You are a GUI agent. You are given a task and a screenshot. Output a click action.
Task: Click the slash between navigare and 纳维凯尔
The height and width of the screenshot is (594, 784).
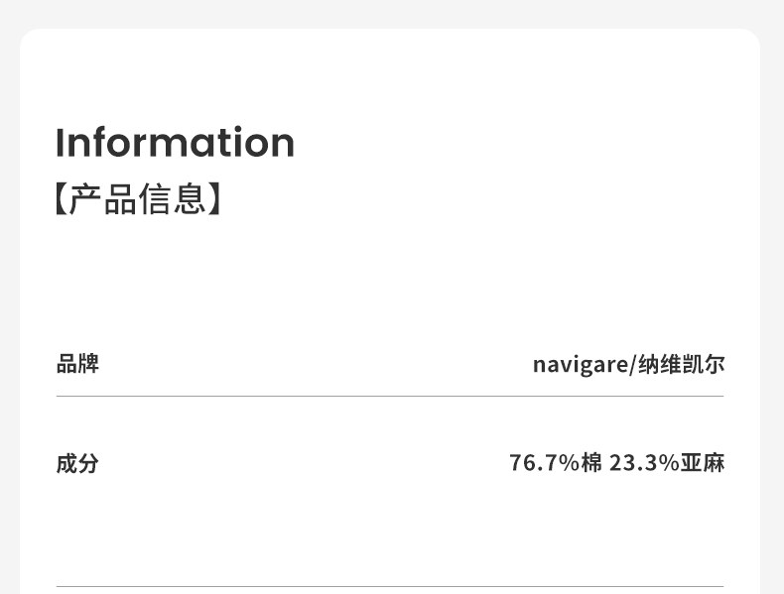(631, 365)
